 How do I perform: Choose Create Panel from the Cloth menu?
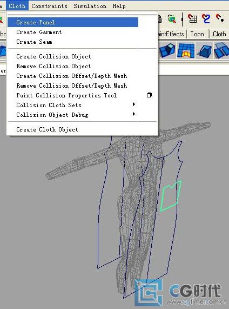tap(73, 22)
